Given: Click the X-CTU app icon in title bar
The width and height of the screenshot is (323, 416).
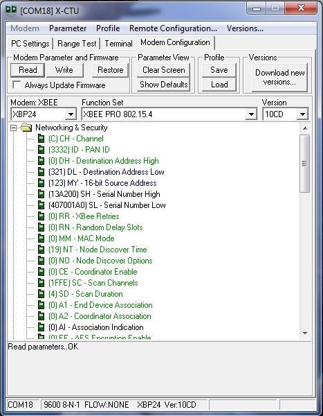Looking at the screenshot, I should pos(11,10).
